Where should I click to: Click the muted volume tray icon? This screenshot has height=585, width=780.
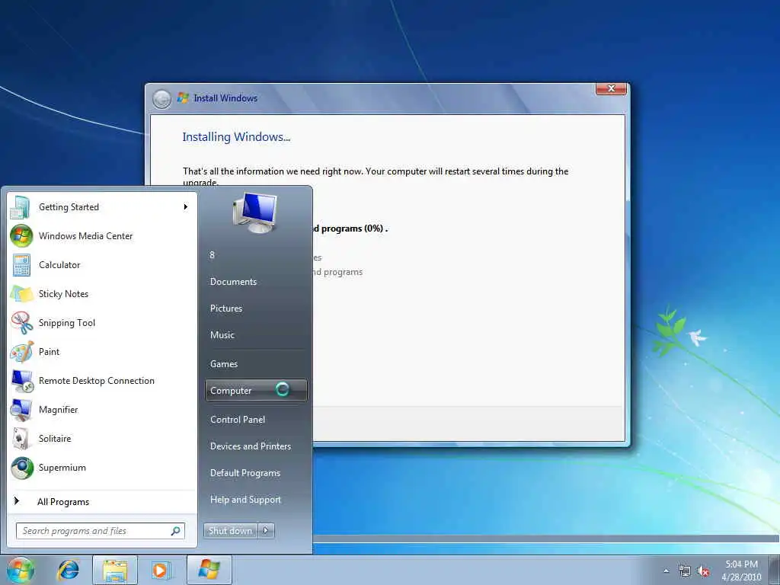[703, 571]
